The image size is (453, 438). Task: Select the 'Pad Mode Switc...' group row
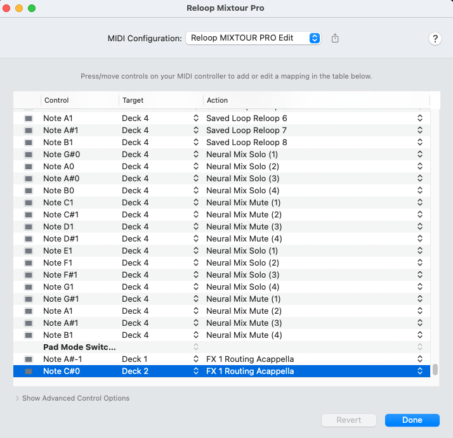pos(221,347)
